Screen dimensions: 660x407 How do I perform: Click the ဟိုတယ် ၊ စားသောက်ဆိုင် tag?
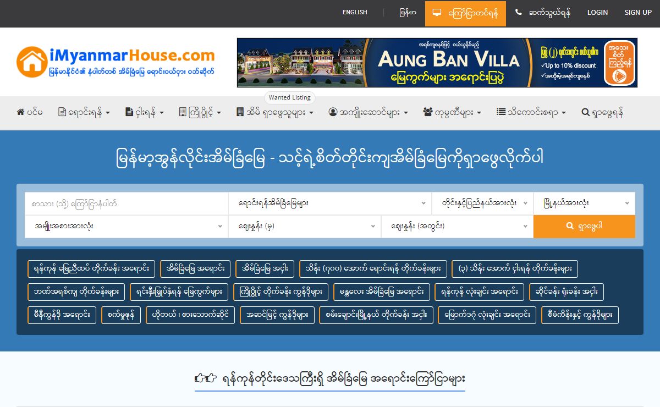pyautogui.click(x=190, y=315)
